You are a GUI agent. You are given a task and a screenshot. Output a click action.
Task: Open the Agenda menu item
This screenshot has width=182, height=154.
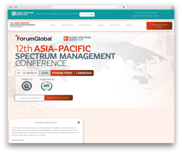coord(100,25)
